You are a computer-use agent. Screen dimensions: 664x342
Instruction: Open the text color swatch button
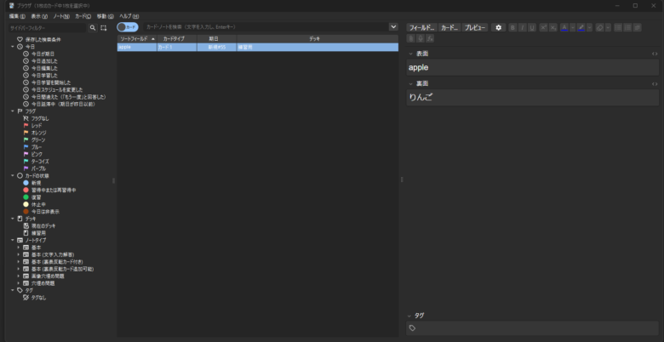[x=564, y=27]
